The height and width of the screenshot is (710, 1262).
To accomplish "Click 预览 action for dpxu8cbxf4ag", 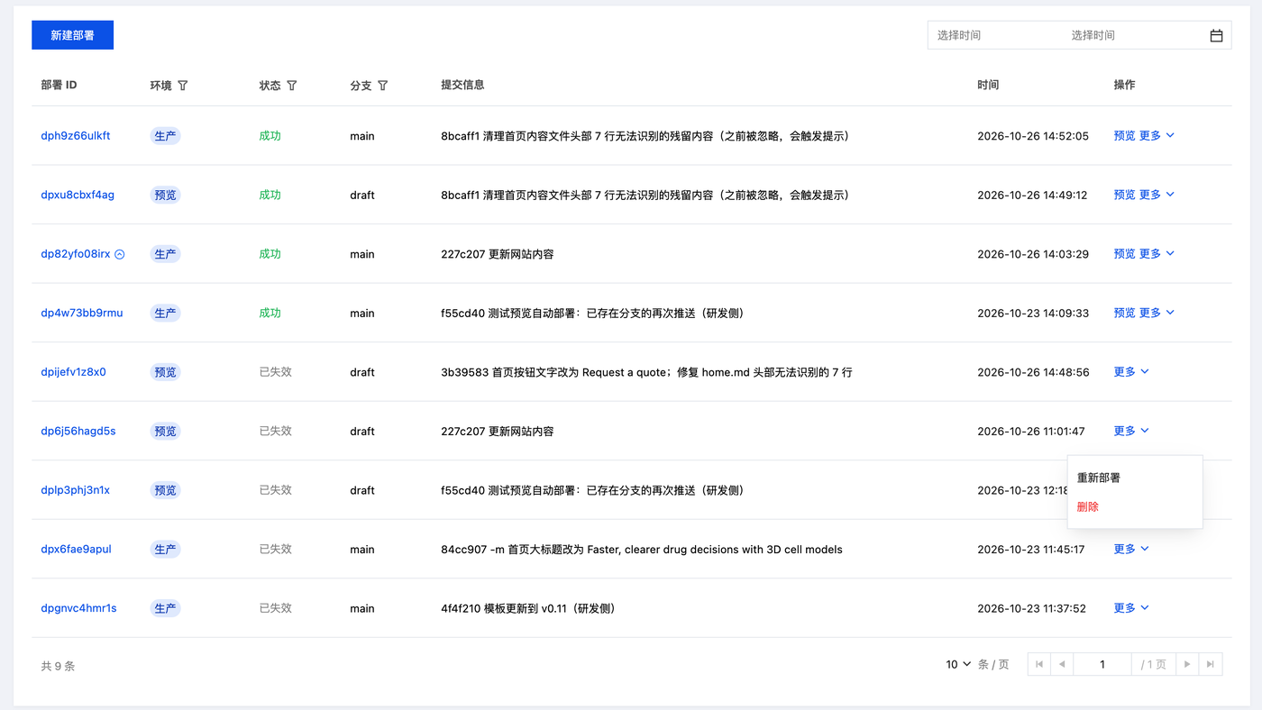I will pos(1124,195).
